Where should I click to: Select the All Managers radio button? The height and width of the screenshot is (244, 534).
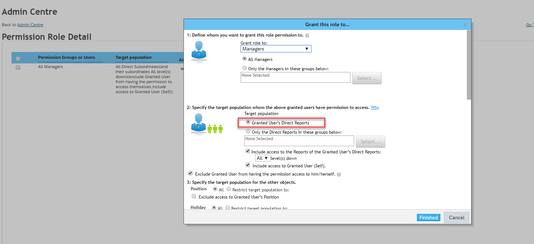(x=245, y=59)
